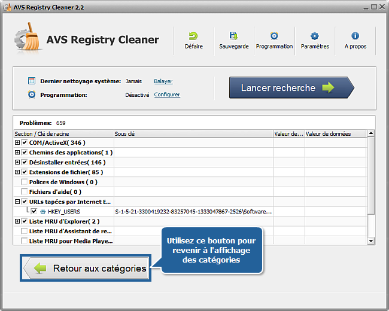Screen dimensions: 389x311
Task: Open the Configurer link
Action: 167,94
